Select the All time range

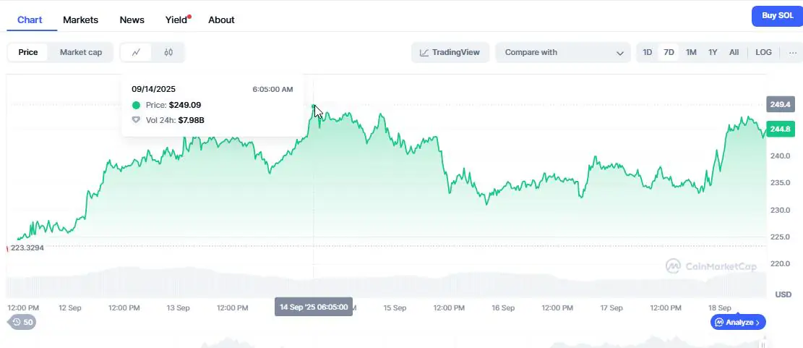734,52
